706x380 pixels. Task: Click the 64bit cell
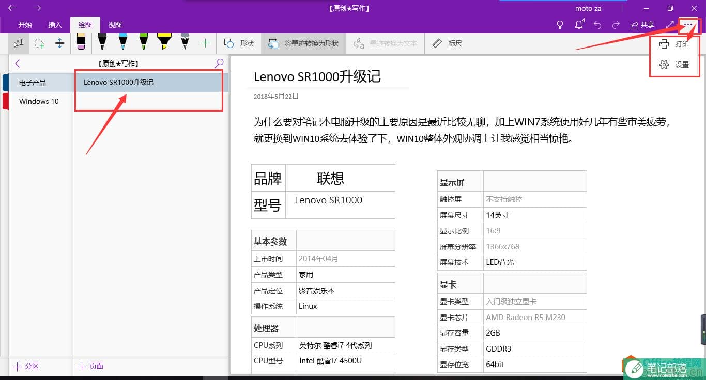535,364
